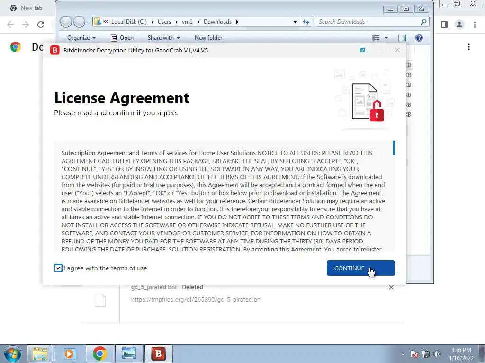This screenshot has width=485, height=363.
Task: Click the Explorer back navigation button
Action: [x=65, y=22]
